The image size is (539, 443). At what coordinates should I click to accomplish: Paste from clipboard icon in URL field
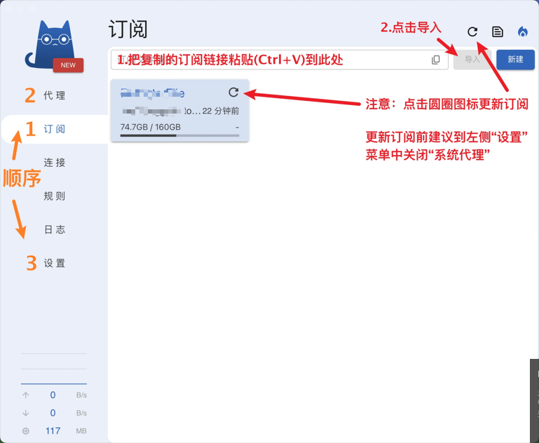point(435,60)
